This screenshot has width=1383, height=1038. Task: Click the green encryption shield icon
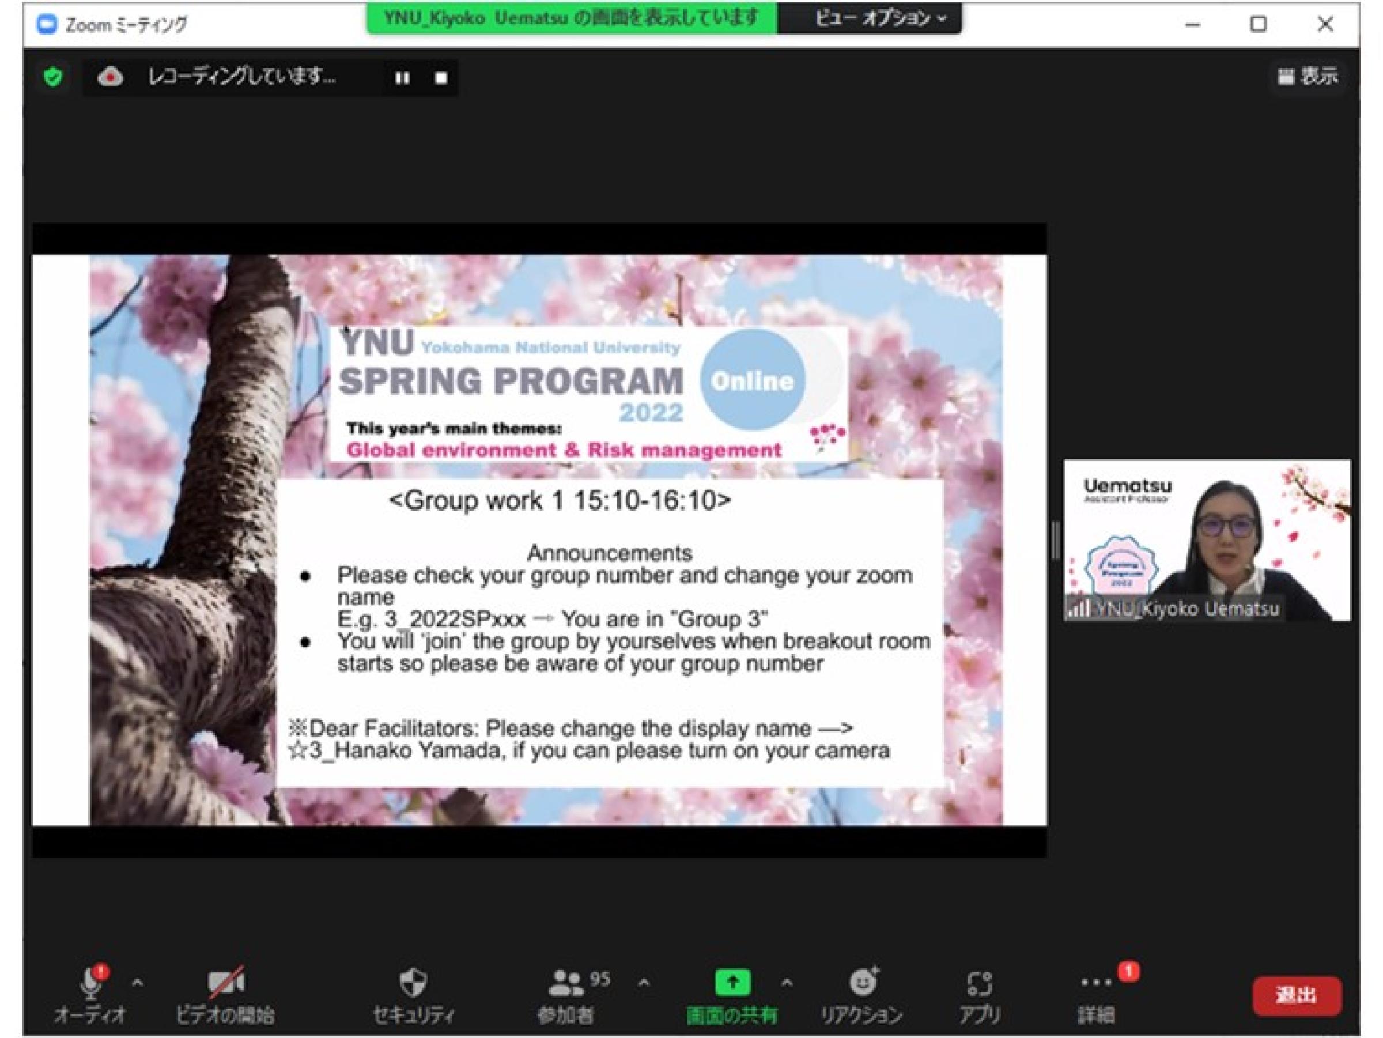(53, 77)
